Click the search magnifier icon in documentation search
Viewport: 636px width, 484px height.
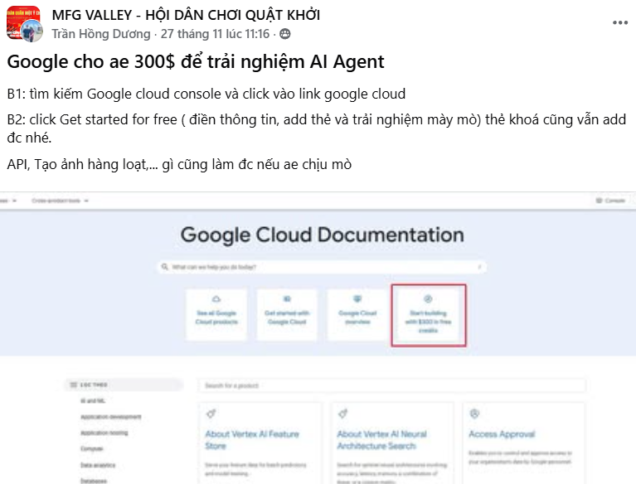pyautogui.click(x=166, y=268)
